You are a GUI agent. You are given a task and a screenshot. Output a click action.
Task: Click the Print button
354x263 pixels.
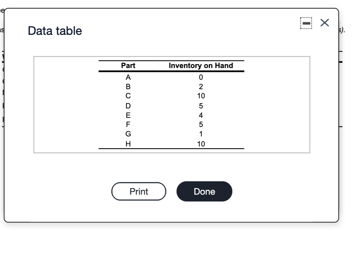click(139, 191)
